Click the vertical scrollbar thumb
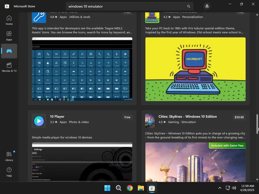 pyautogui.click(x=257, y=124)
